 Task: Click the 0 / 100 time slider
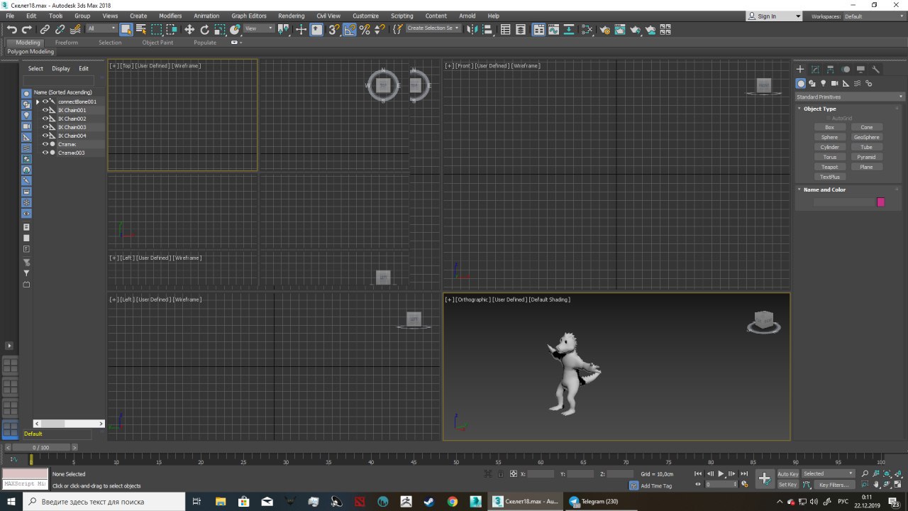coord(41,448)
